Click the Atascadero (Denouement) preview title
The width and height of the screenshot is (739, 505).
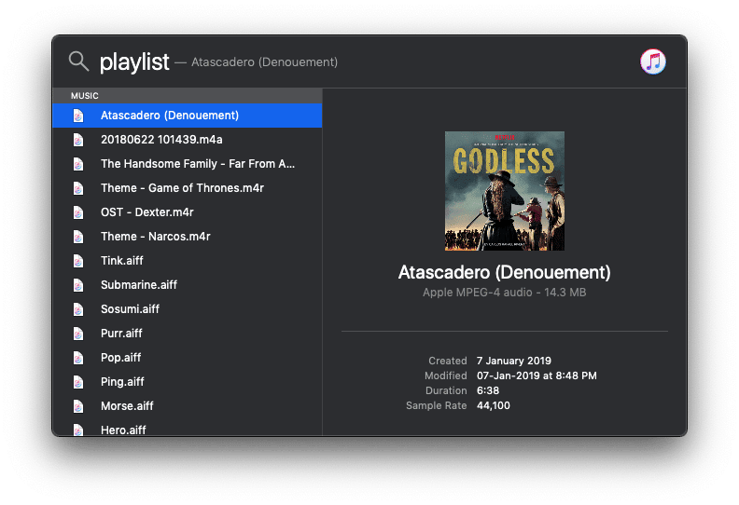pos(504,273)
